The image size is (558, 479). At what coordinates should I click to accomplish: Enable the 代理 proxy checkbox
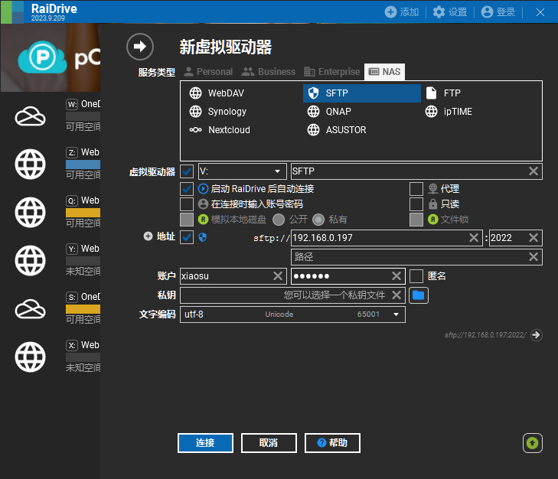(416, 188)
